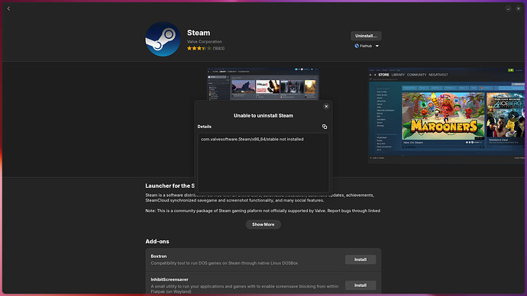The width and height of the screenshot is (527, 296).
Task: Open the Marooners store screenshot
Action: coord(446,115)
